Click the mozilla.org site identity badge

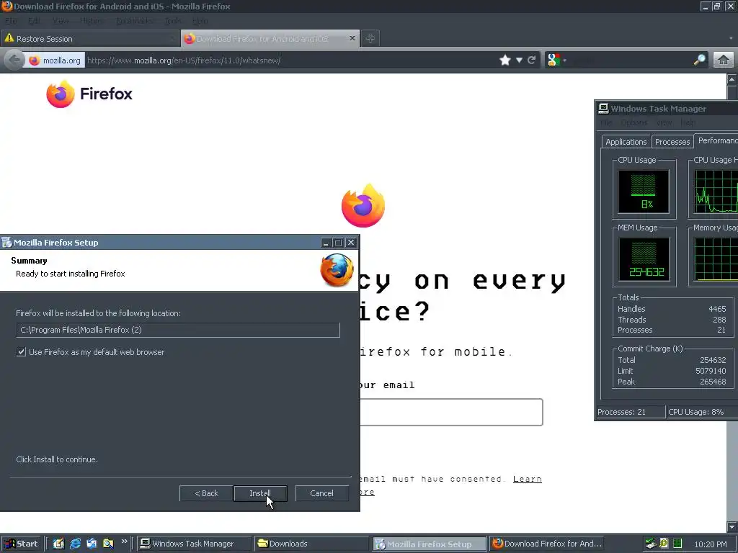pyautogui.click(x=55, y=60)
